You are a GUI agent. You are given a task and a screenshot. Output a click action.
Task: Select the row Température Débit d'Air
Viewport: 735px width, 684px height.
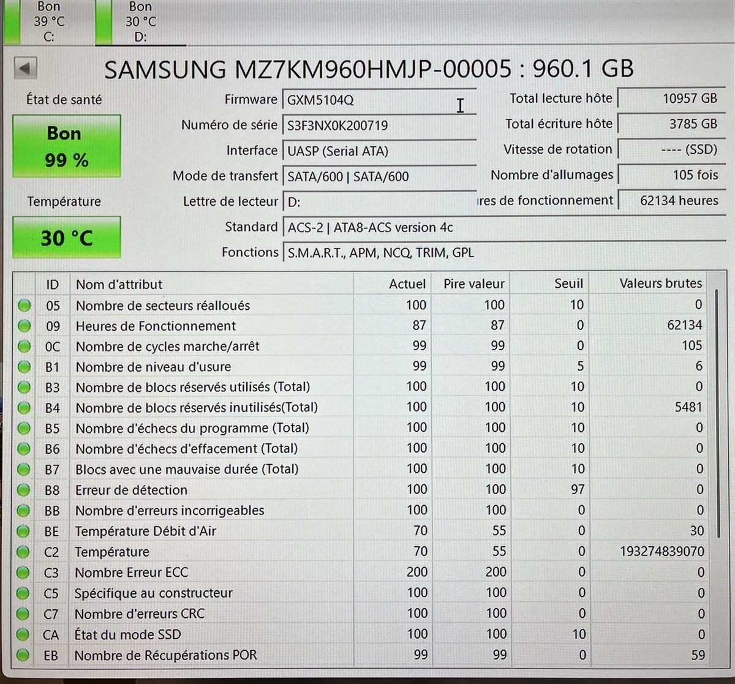click(x=360, y=531)
